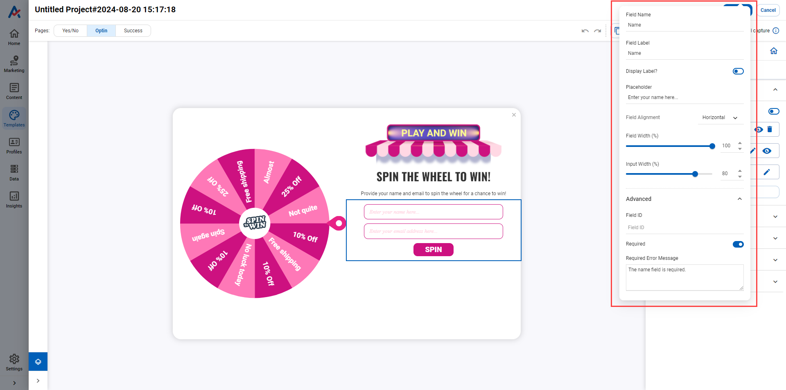The height and width of the screenshot is (390, 786).
Task: Disable the Required field toggle
Action: coord(738,244)
